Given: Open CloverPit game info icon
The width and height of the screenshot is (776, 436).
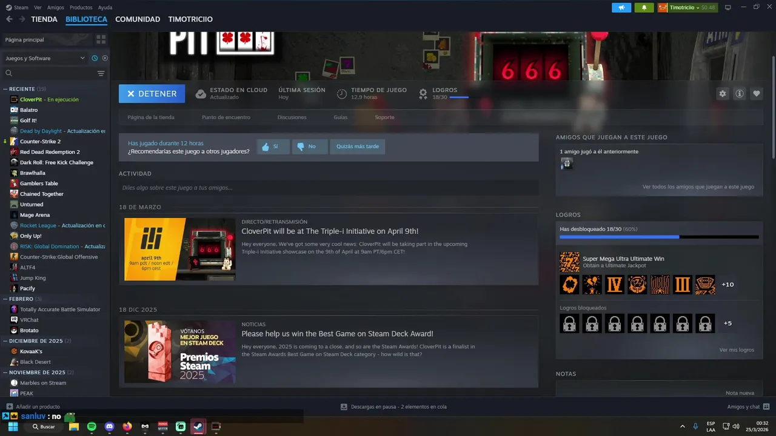Looking at the screenshot, I should pyautogui.click(x=740, y=94).
